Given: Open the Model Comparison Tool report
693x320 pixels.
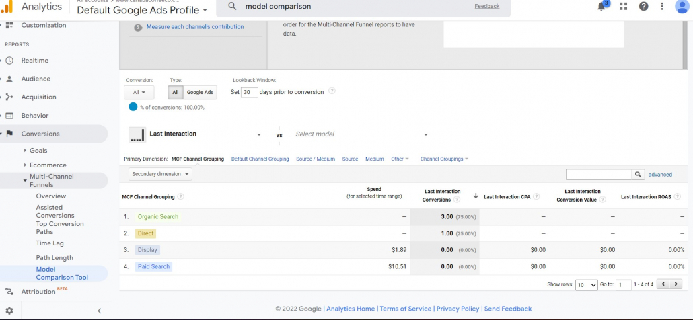Looking at the screenshot, I should click(62, 273).
